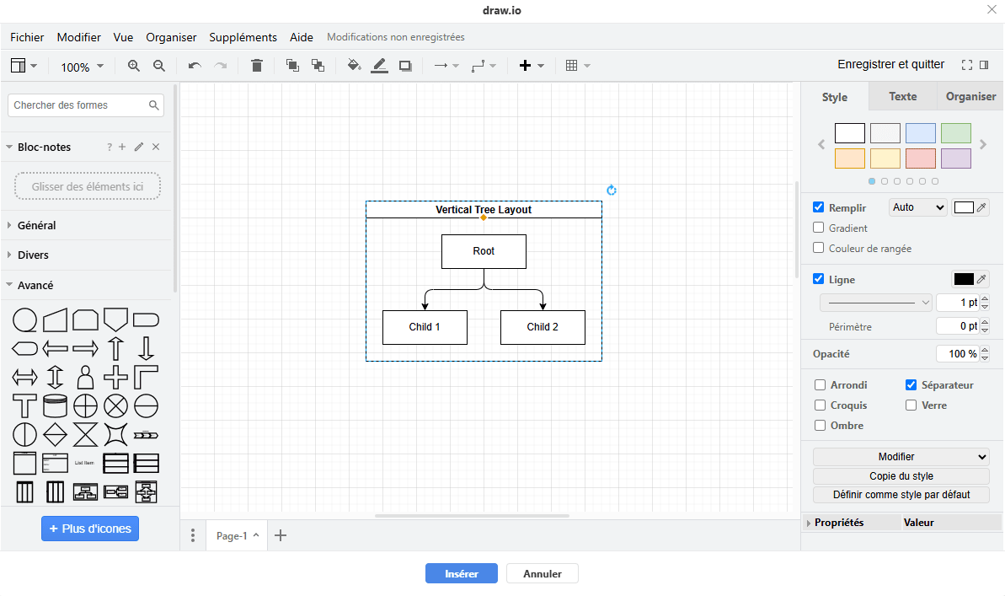
Task: Uncheck the Séparateur checkbox
Action: pos(911,385)
